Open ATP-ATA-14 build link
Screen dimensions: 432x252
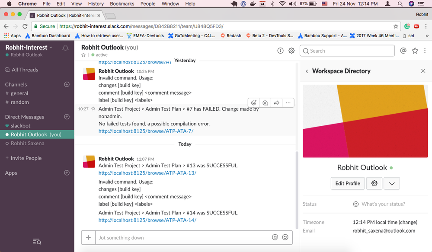[x=147, y=220]
